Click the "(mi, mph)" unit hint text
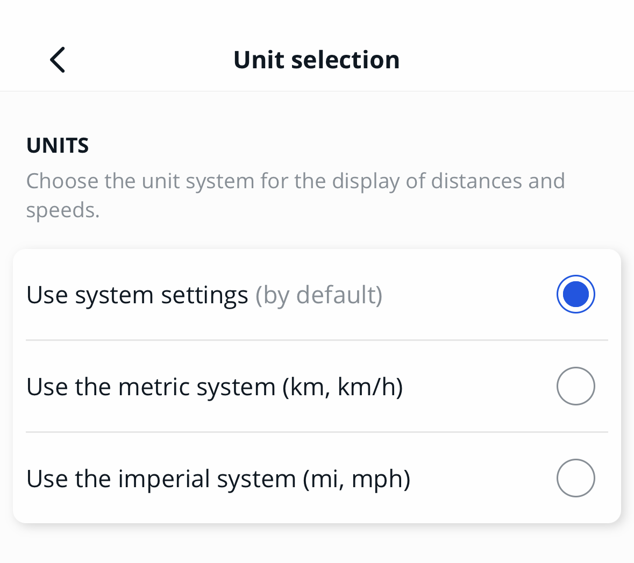The height and width of the screenshot is (563, 634). tap(357, 479)
